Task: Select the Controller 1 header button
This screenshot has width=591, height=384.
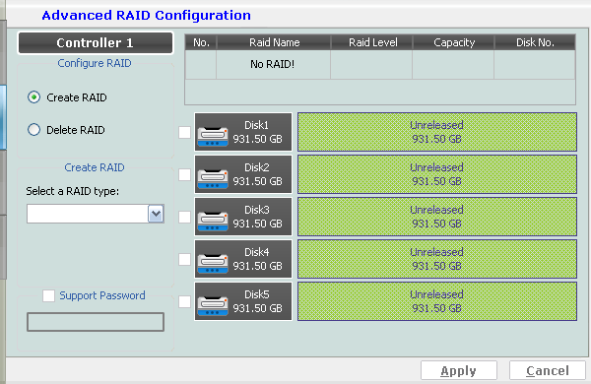Action: pos(96,42)
